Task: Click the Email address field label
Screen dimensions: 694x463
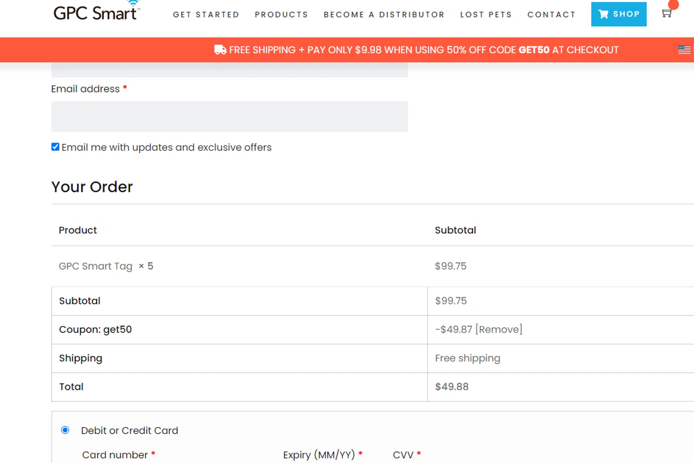Action: pyautogui.click(x=86, y=89)
